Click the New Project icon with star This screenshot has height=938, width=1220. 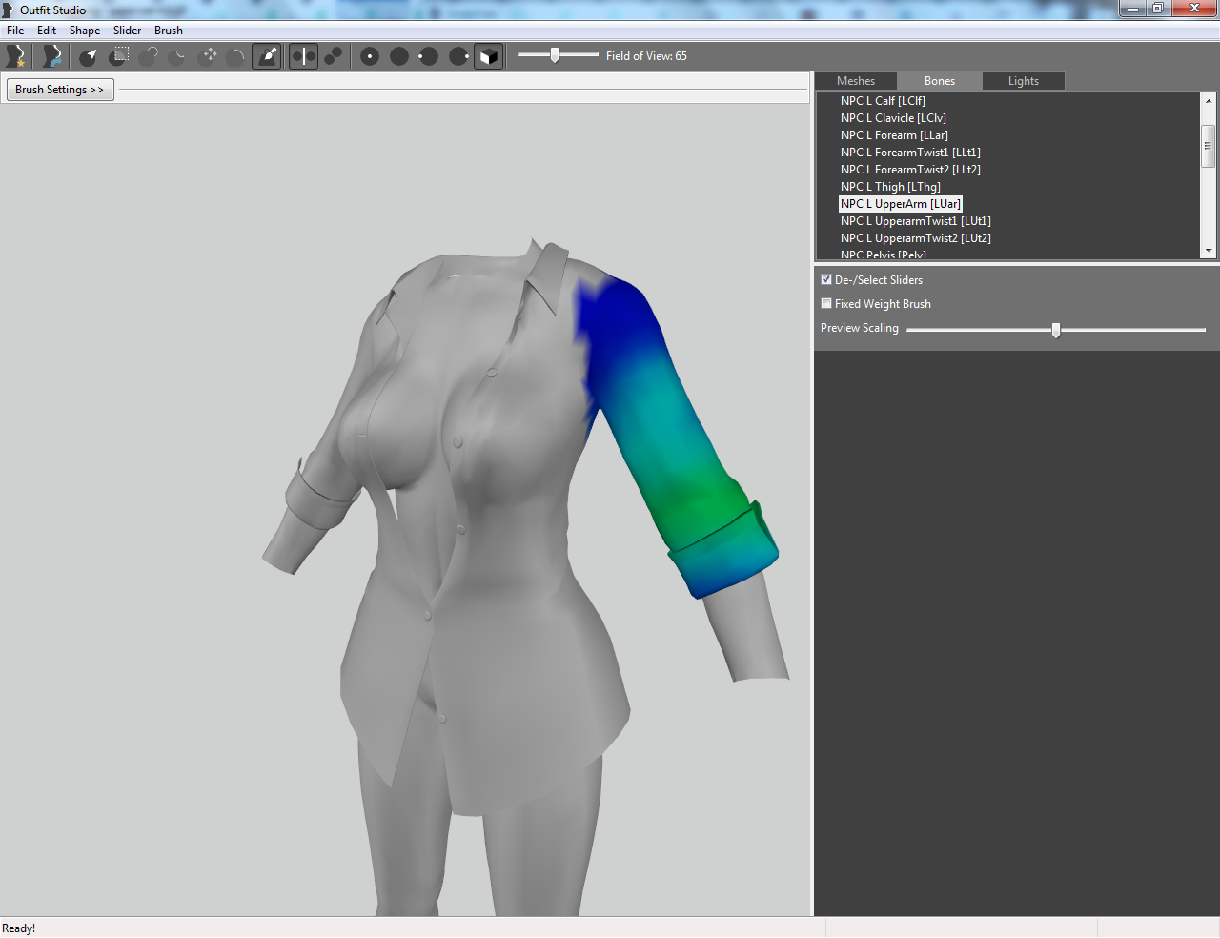(15, 56)
